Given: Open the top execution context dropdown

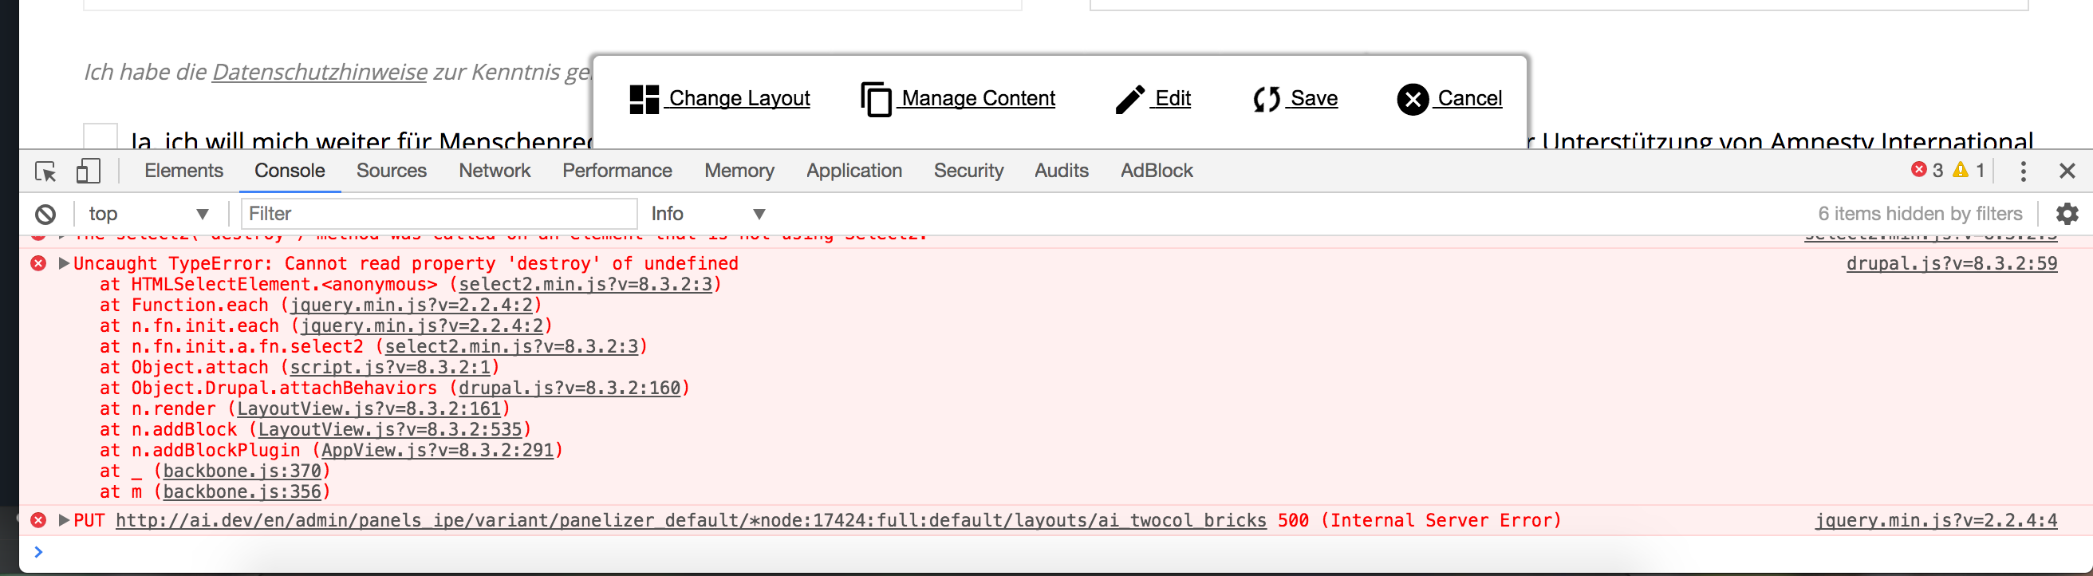Looking at the screenshot, I should click(x=148, y=215).
